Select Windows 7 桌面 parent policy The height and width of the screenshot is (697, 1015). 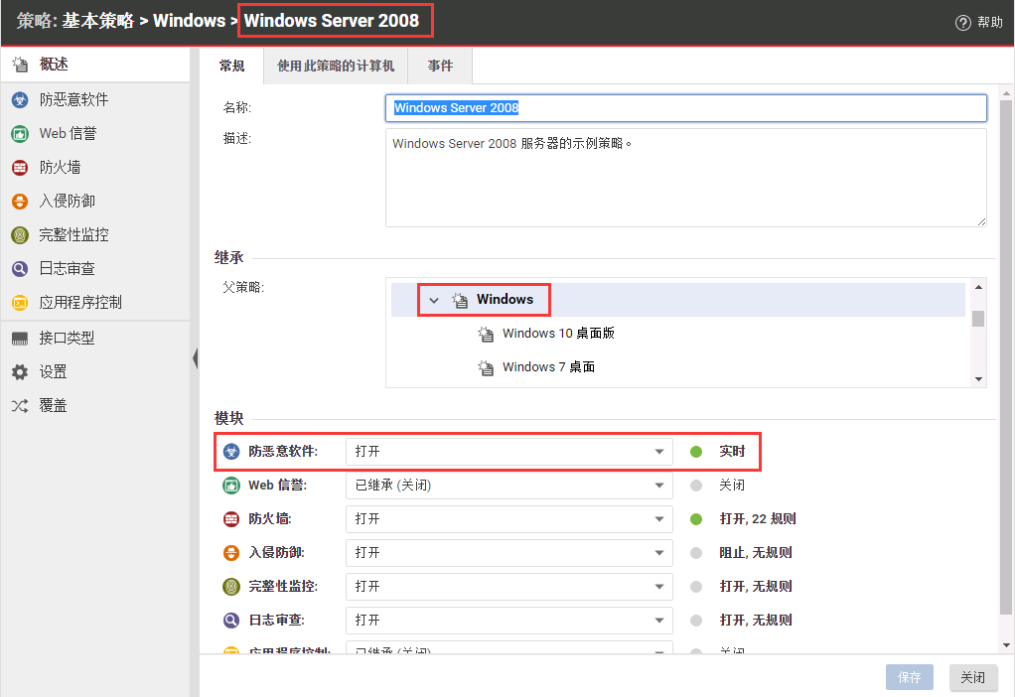click(x=548, y=367)
